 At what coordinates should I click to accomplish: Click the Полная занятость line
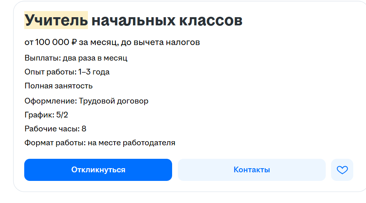click(58, 86)
